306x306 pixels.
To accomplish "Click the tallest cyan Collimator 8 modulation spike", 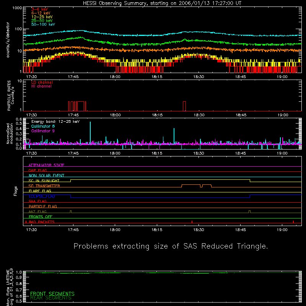I will click(90, 133).
